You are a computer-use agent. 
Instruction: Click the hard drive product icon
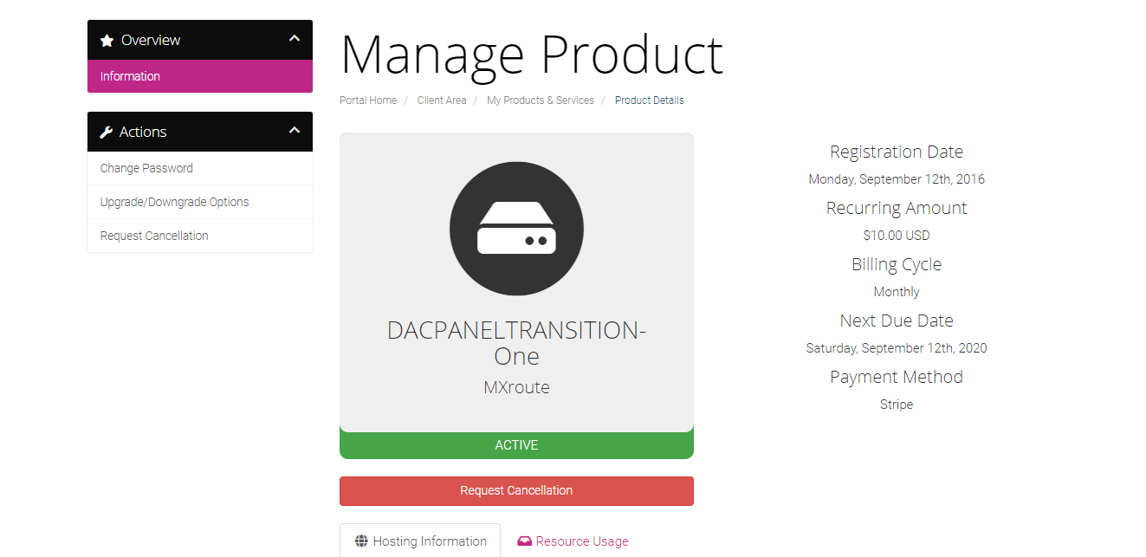click(x=516, y=229)
